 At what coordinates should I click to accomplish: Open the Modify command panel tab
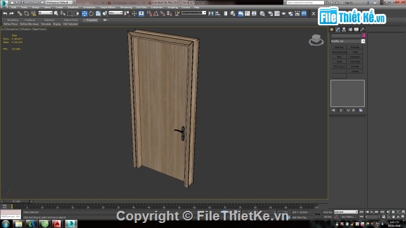338,30
